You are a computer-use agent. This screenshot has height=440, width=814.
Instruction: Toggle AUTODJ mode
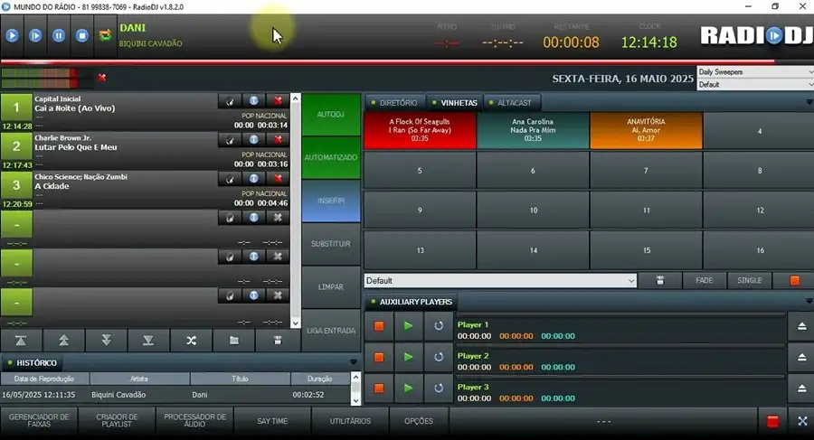coord(331,115)
